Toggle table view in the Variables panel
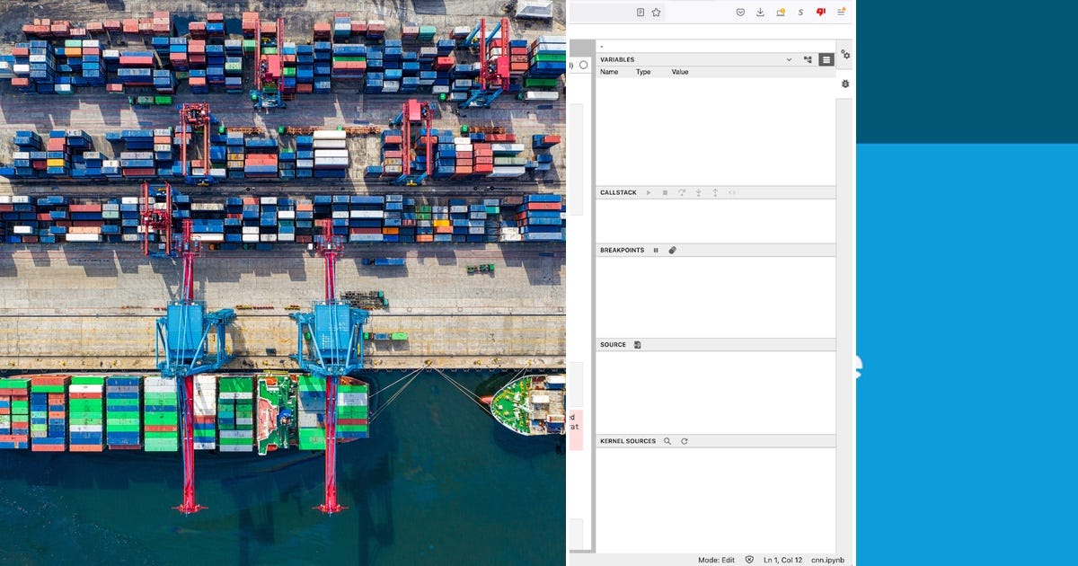The image size is (1078, 566). (826, 60)
